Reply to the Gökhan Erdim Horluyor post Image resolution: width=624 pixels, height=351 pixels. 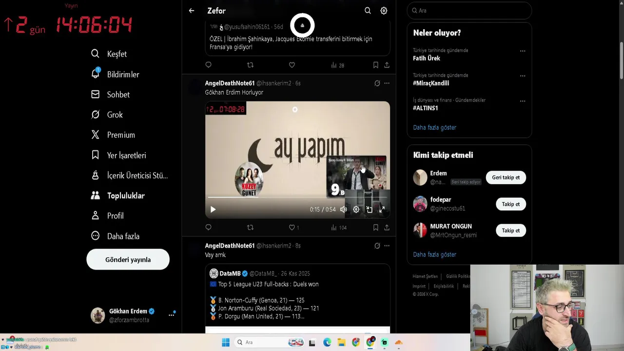click(209, 228)
